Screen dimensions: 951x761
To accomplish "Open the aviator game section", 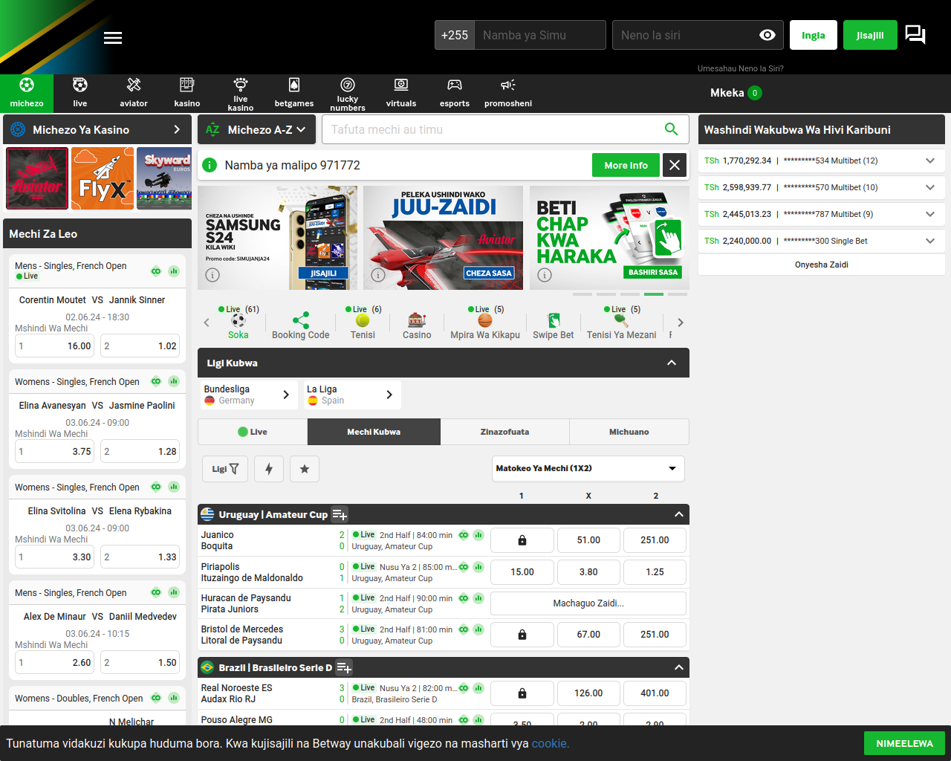I will (134, 93).
